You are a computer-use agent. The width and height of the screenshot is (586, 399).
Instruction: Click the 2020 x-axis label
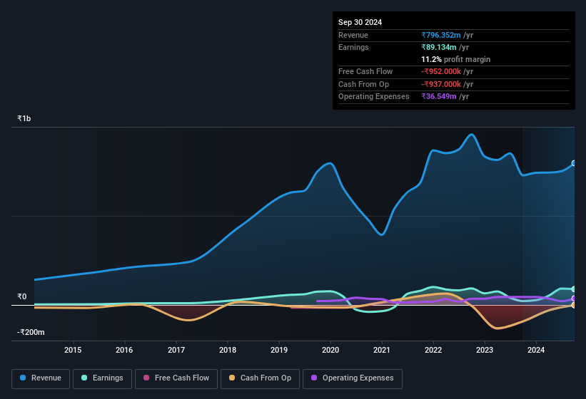pyautogui.click(x=330, y=350)
